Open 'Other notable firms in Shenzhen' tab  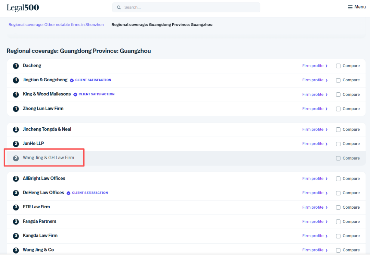tap(56, 25)
